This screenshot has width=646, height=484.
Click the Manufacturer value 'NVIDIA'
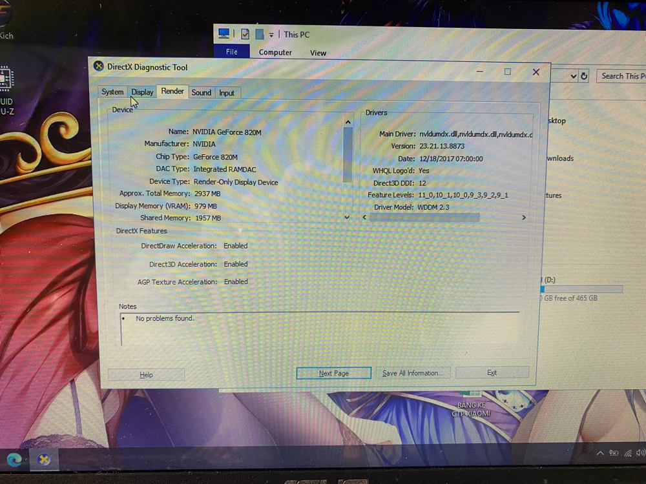(204, 144)
